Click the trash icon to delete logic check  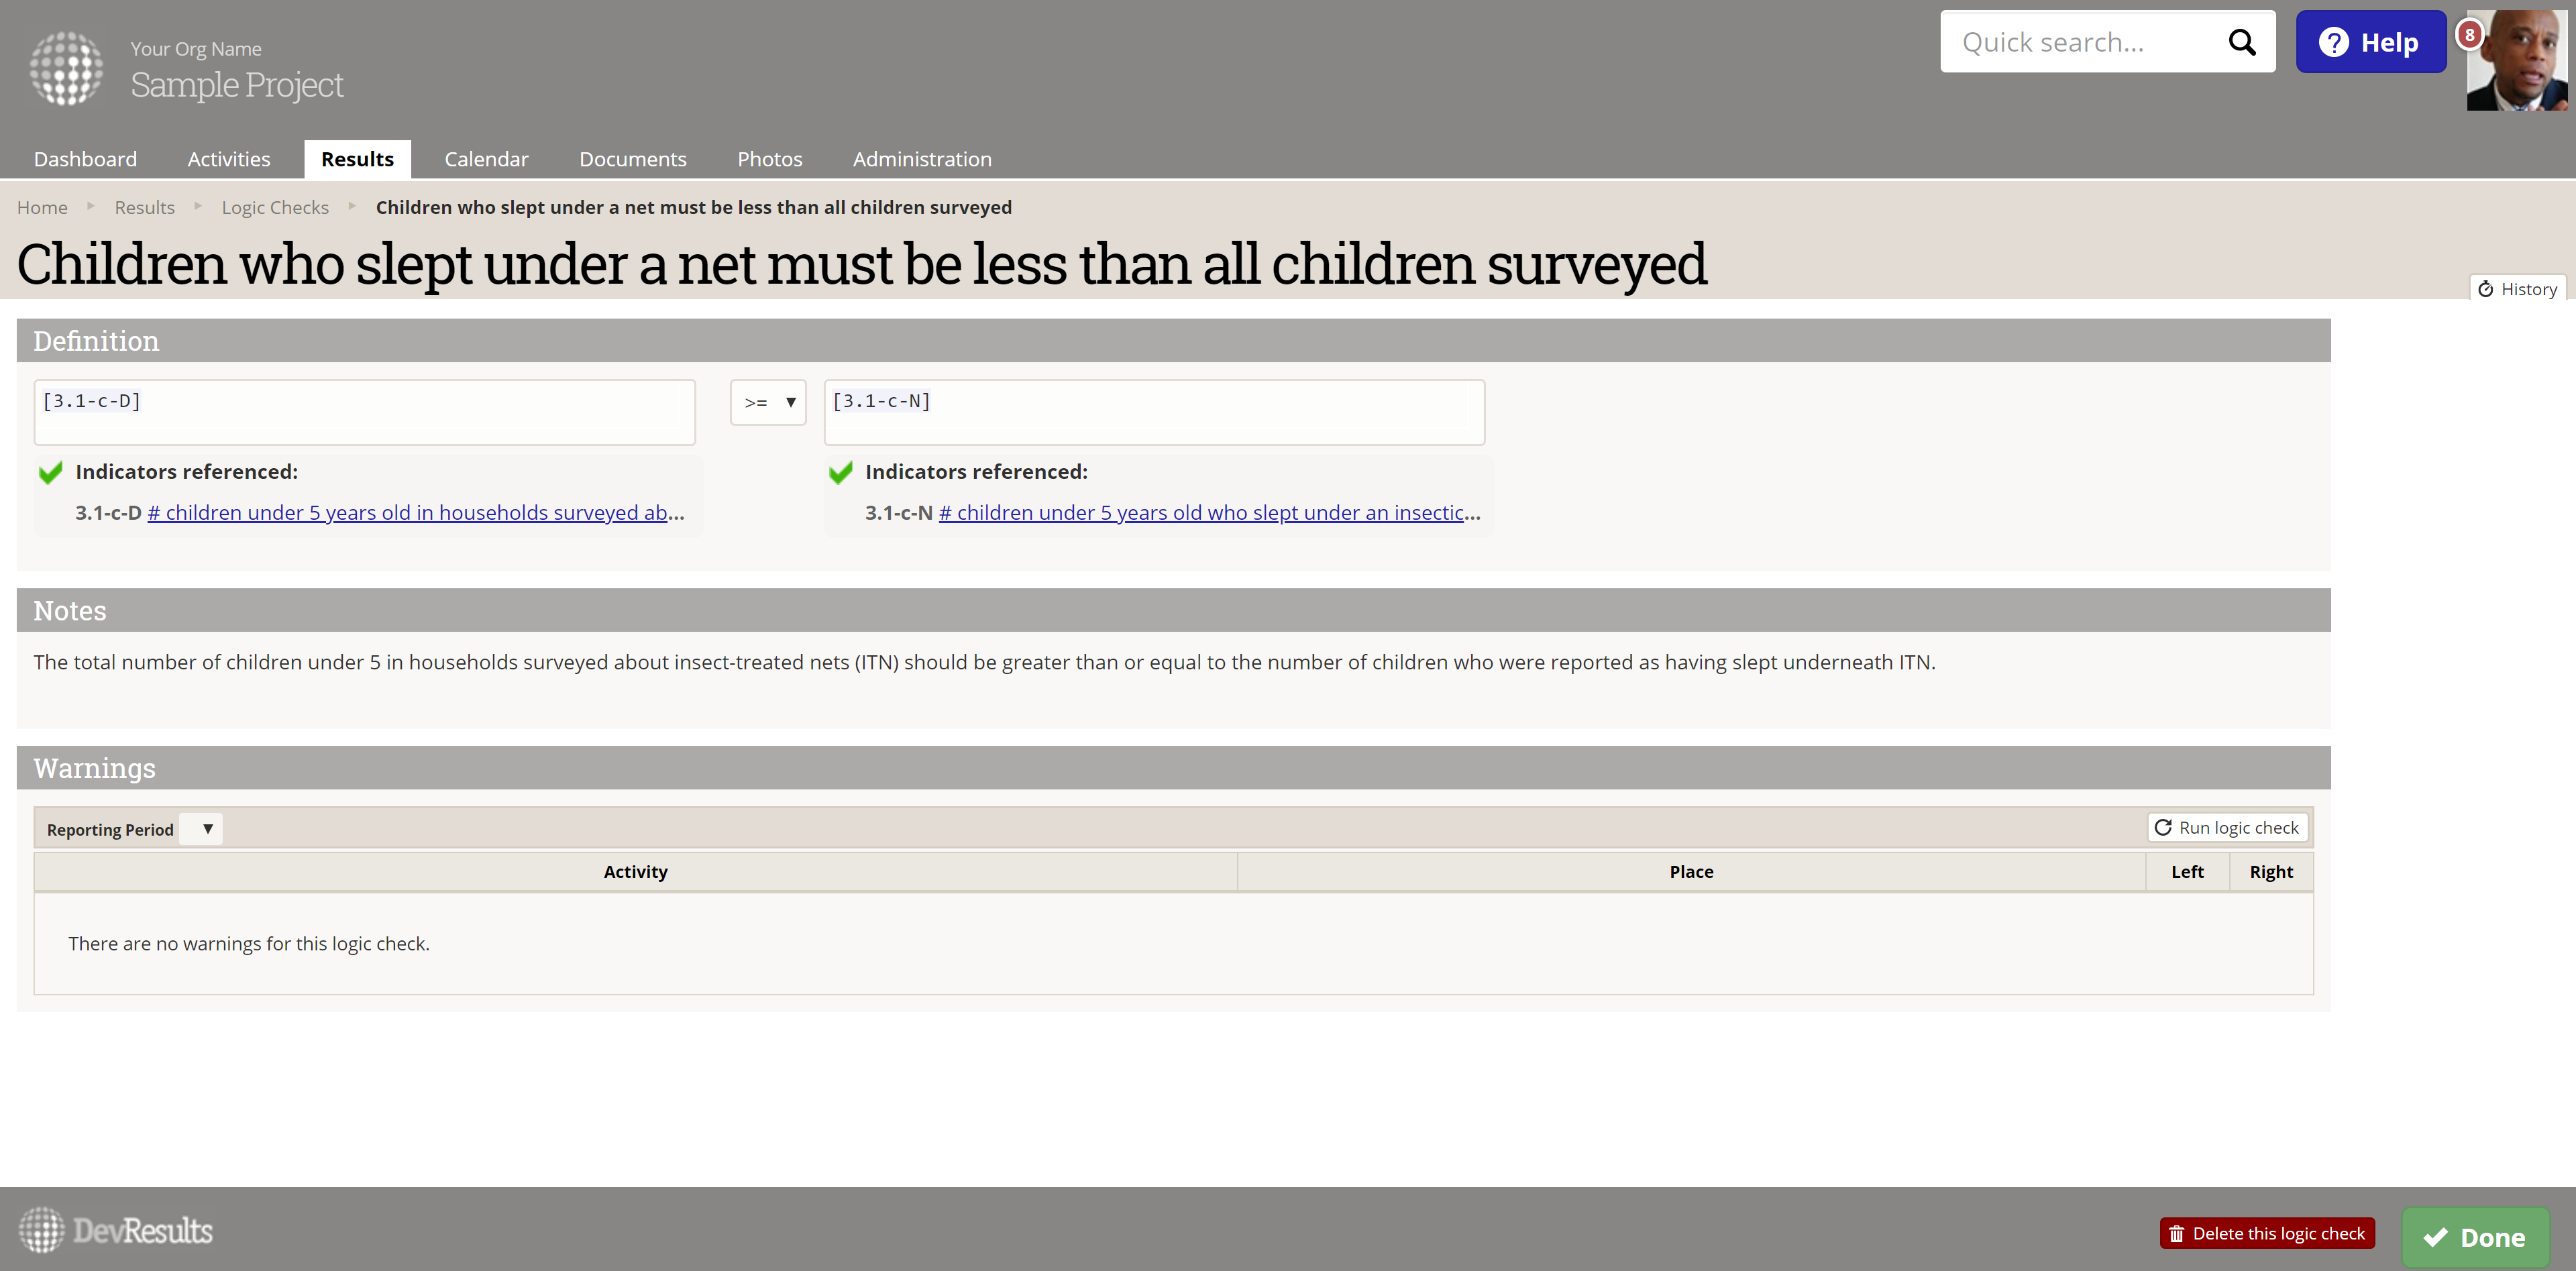click(2176, 1233)
